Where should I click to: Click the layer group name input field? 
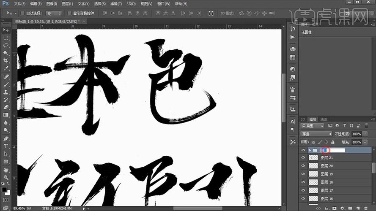click(332, 150)
